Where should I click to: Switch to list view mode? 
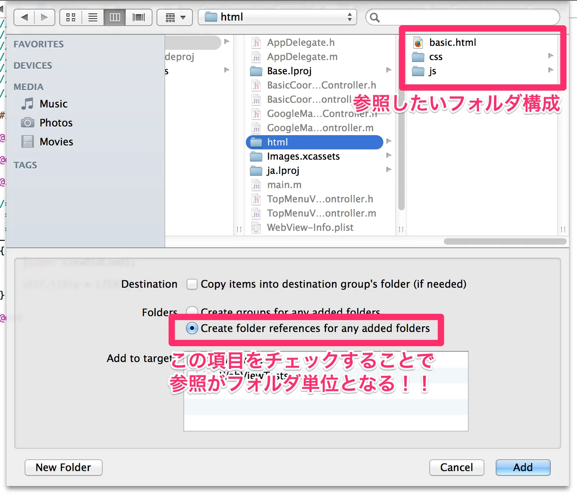point(93,17)
